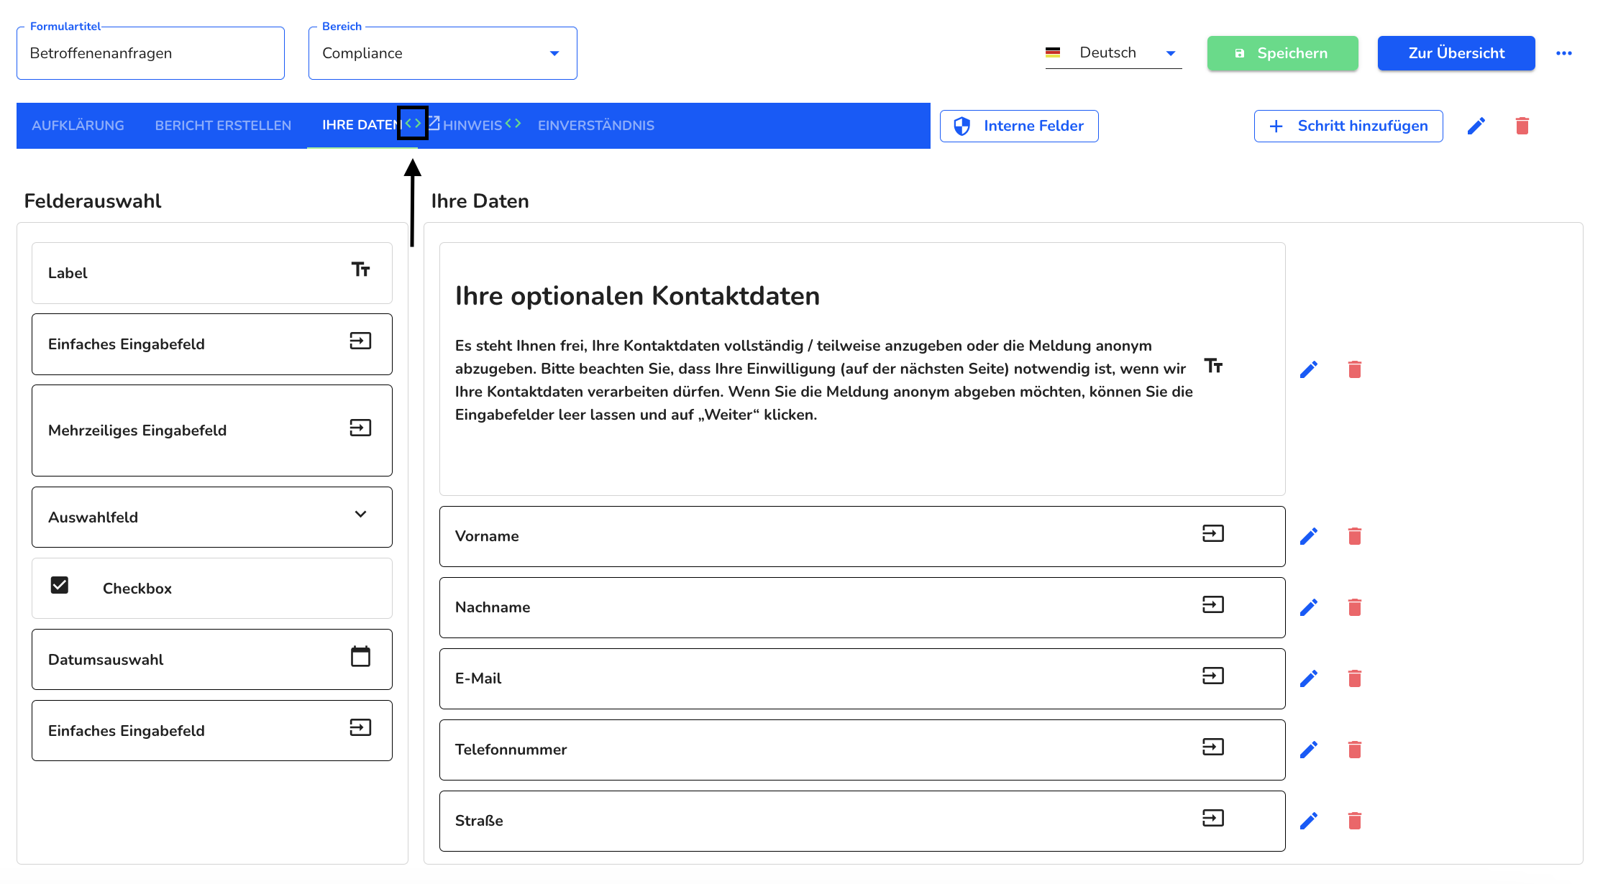Screen dimensions: 1608x884
Task: Click the text icon in Label item
Action: (x=360, y=270)
